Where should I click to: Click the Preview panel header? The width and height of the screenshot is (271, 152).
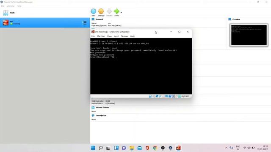pyautogui.click(x=236, y=19)
